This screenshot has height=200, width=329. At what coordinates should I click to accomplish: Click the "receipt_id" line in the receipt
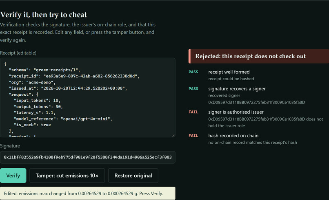[74, 76]
